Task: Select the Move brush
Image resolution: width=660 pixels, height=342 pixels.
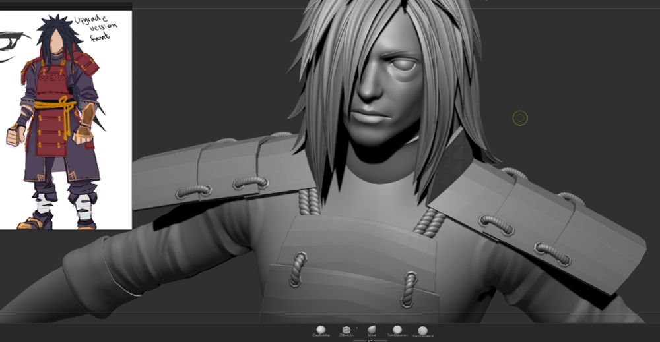Action: click(x=372, y=330)
